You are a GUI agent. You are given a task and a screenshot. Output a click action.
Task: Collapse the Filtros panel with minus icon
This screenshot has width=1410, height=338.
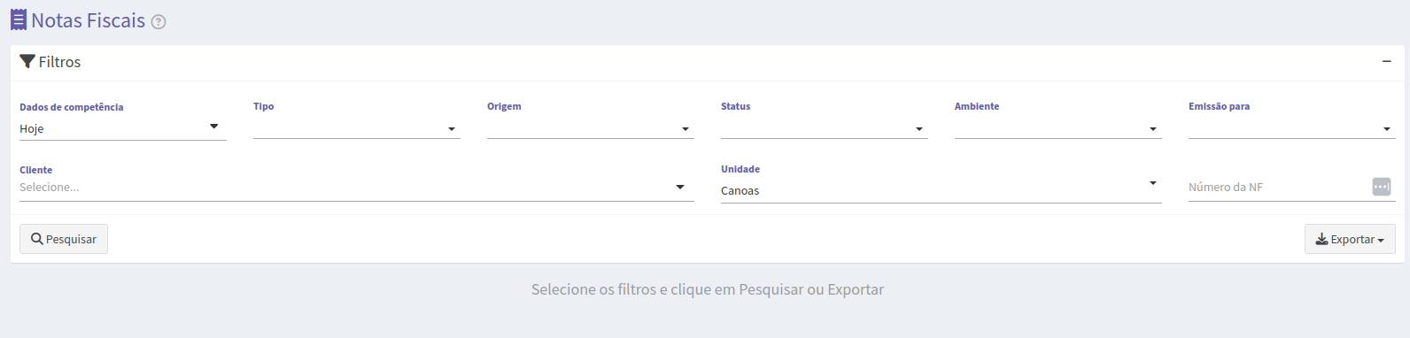tap(1387, 61)
